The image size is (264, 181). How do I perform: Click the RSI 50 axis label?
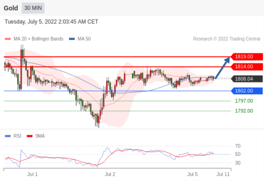click(238, 154)
